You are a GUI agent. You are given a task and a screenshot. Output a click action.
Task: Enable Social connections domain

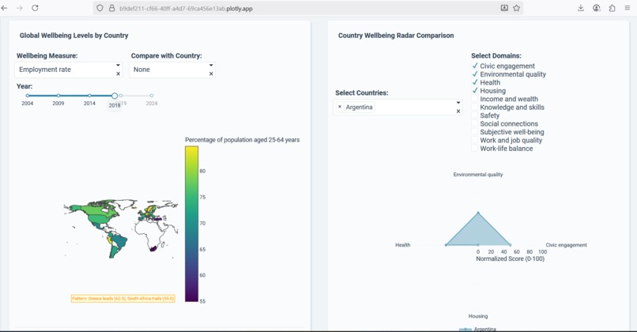474,123
